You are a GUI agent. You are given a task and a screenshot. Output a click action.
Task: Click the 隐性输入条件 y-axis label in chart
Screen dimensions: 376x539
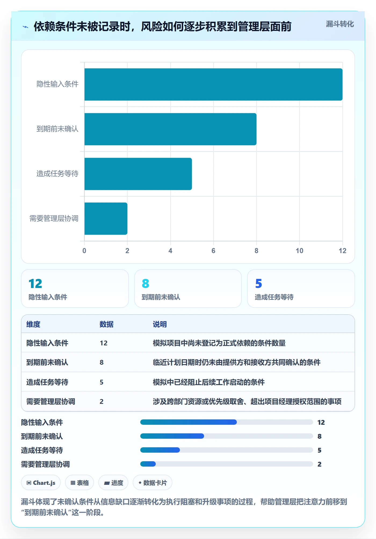[x=57, y=84]
